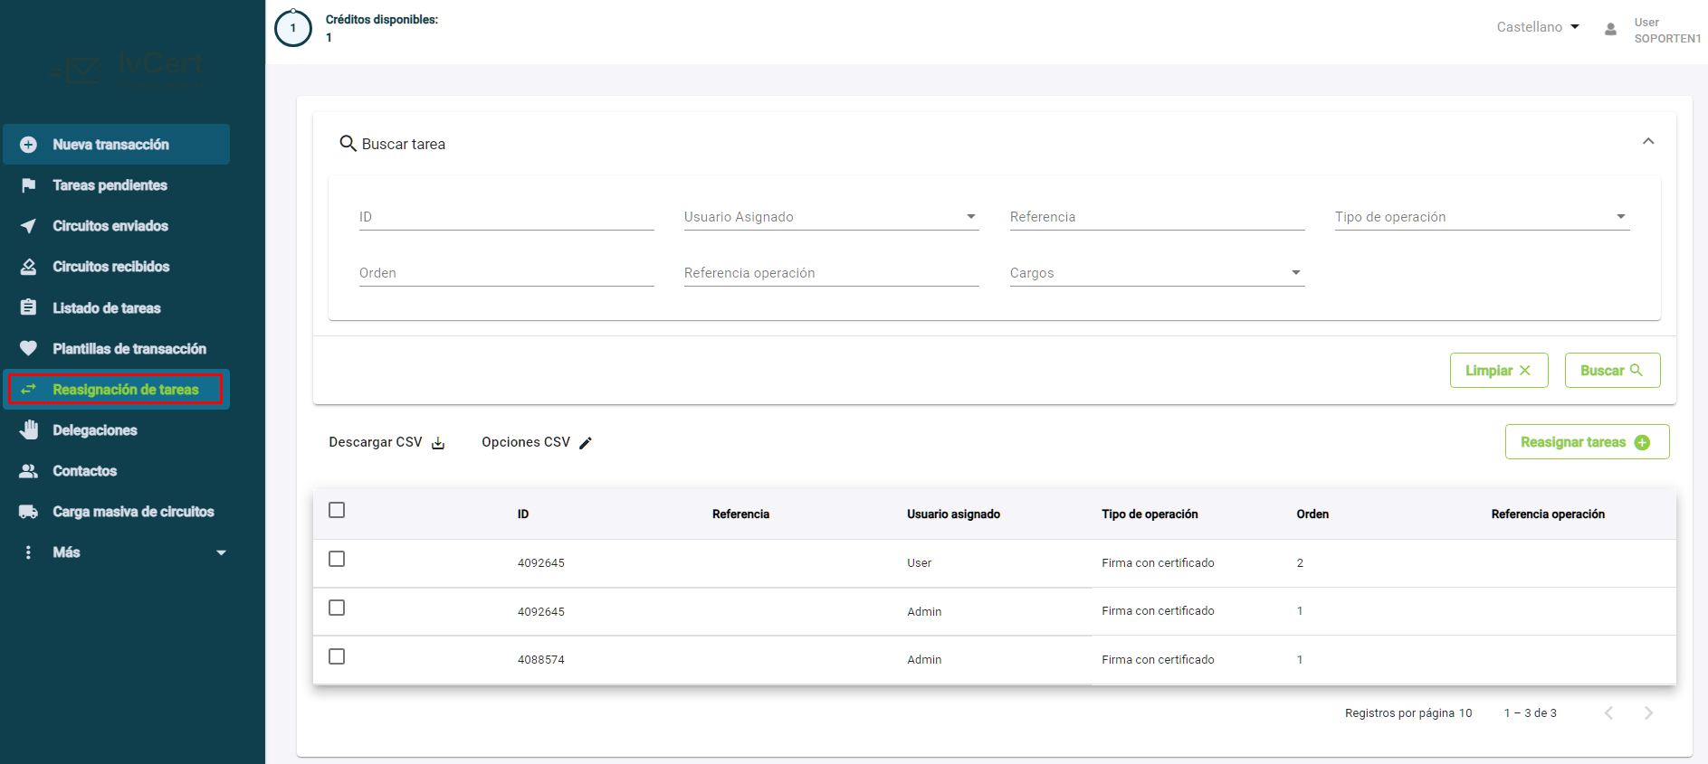The width and height of the screenshot is (1708, 764).
Task: Click the Buscar button
Action: pos(1612,371)
